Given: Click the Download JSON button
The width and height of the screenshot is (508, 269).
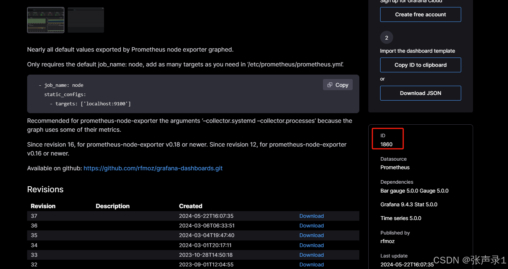Looking at the screenshot, I should click(421, 93).
